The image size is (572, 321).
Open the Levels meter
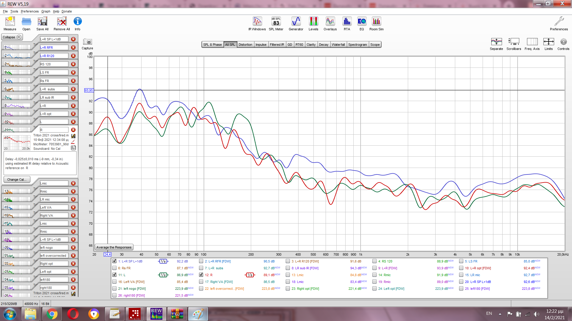[313, 23]
